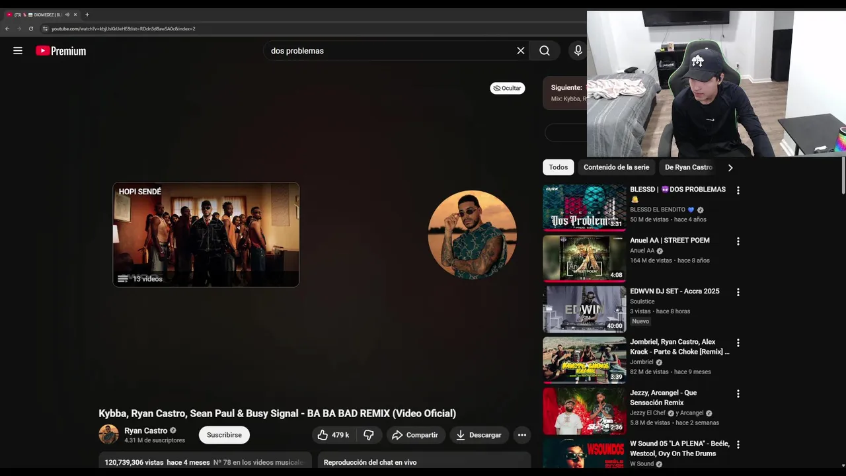846x476 pixels.
Task: Click Descargar download button
Action: 479,435
